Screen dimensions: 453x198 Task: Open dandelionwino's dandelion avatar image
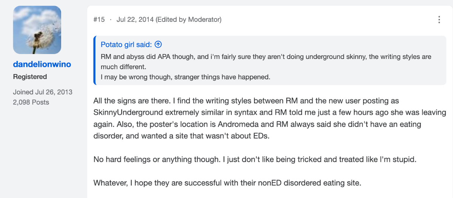point(37,30)
